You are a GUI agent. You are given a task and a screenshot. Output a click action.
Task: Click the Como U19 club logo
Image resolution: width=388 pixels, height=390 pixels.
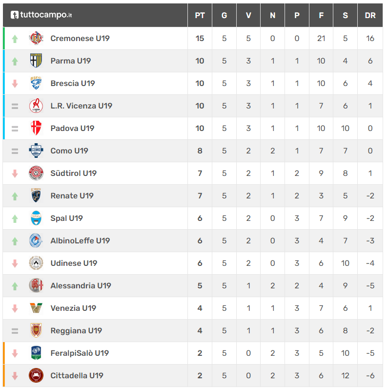(x=36, y=151)
